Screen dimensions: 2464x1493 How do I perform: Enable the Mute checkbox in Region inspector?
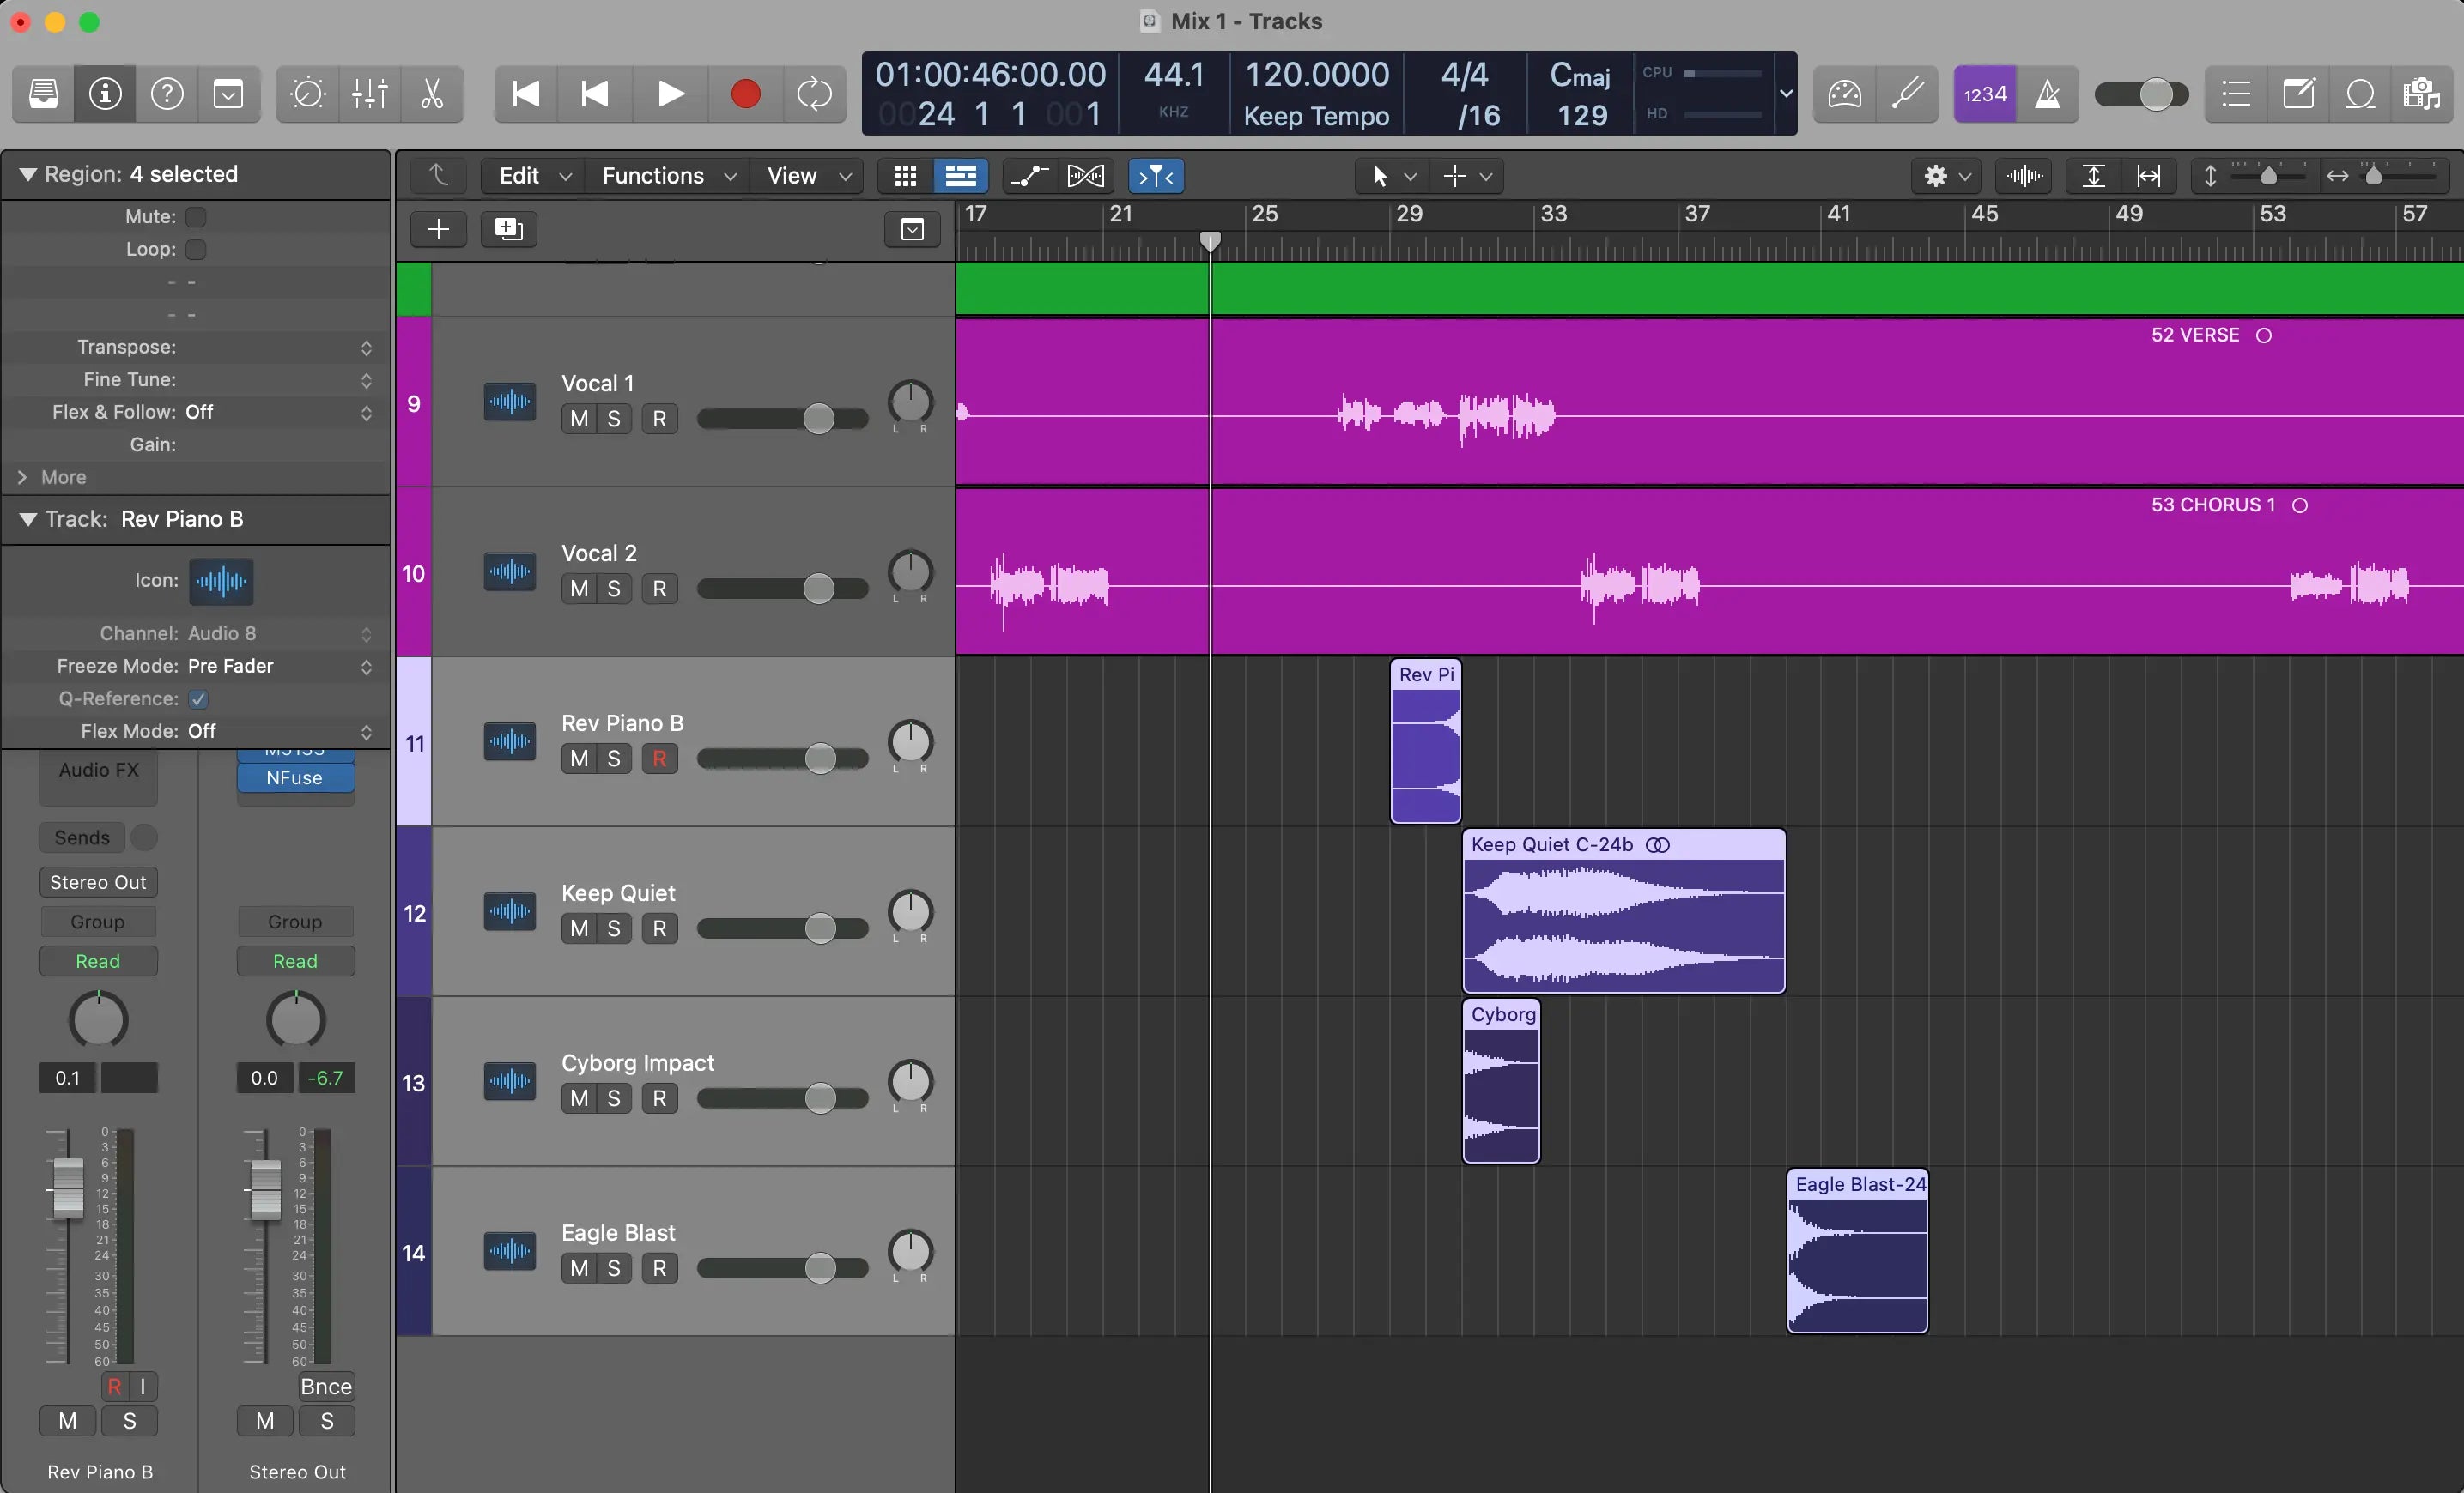point(196,216)
